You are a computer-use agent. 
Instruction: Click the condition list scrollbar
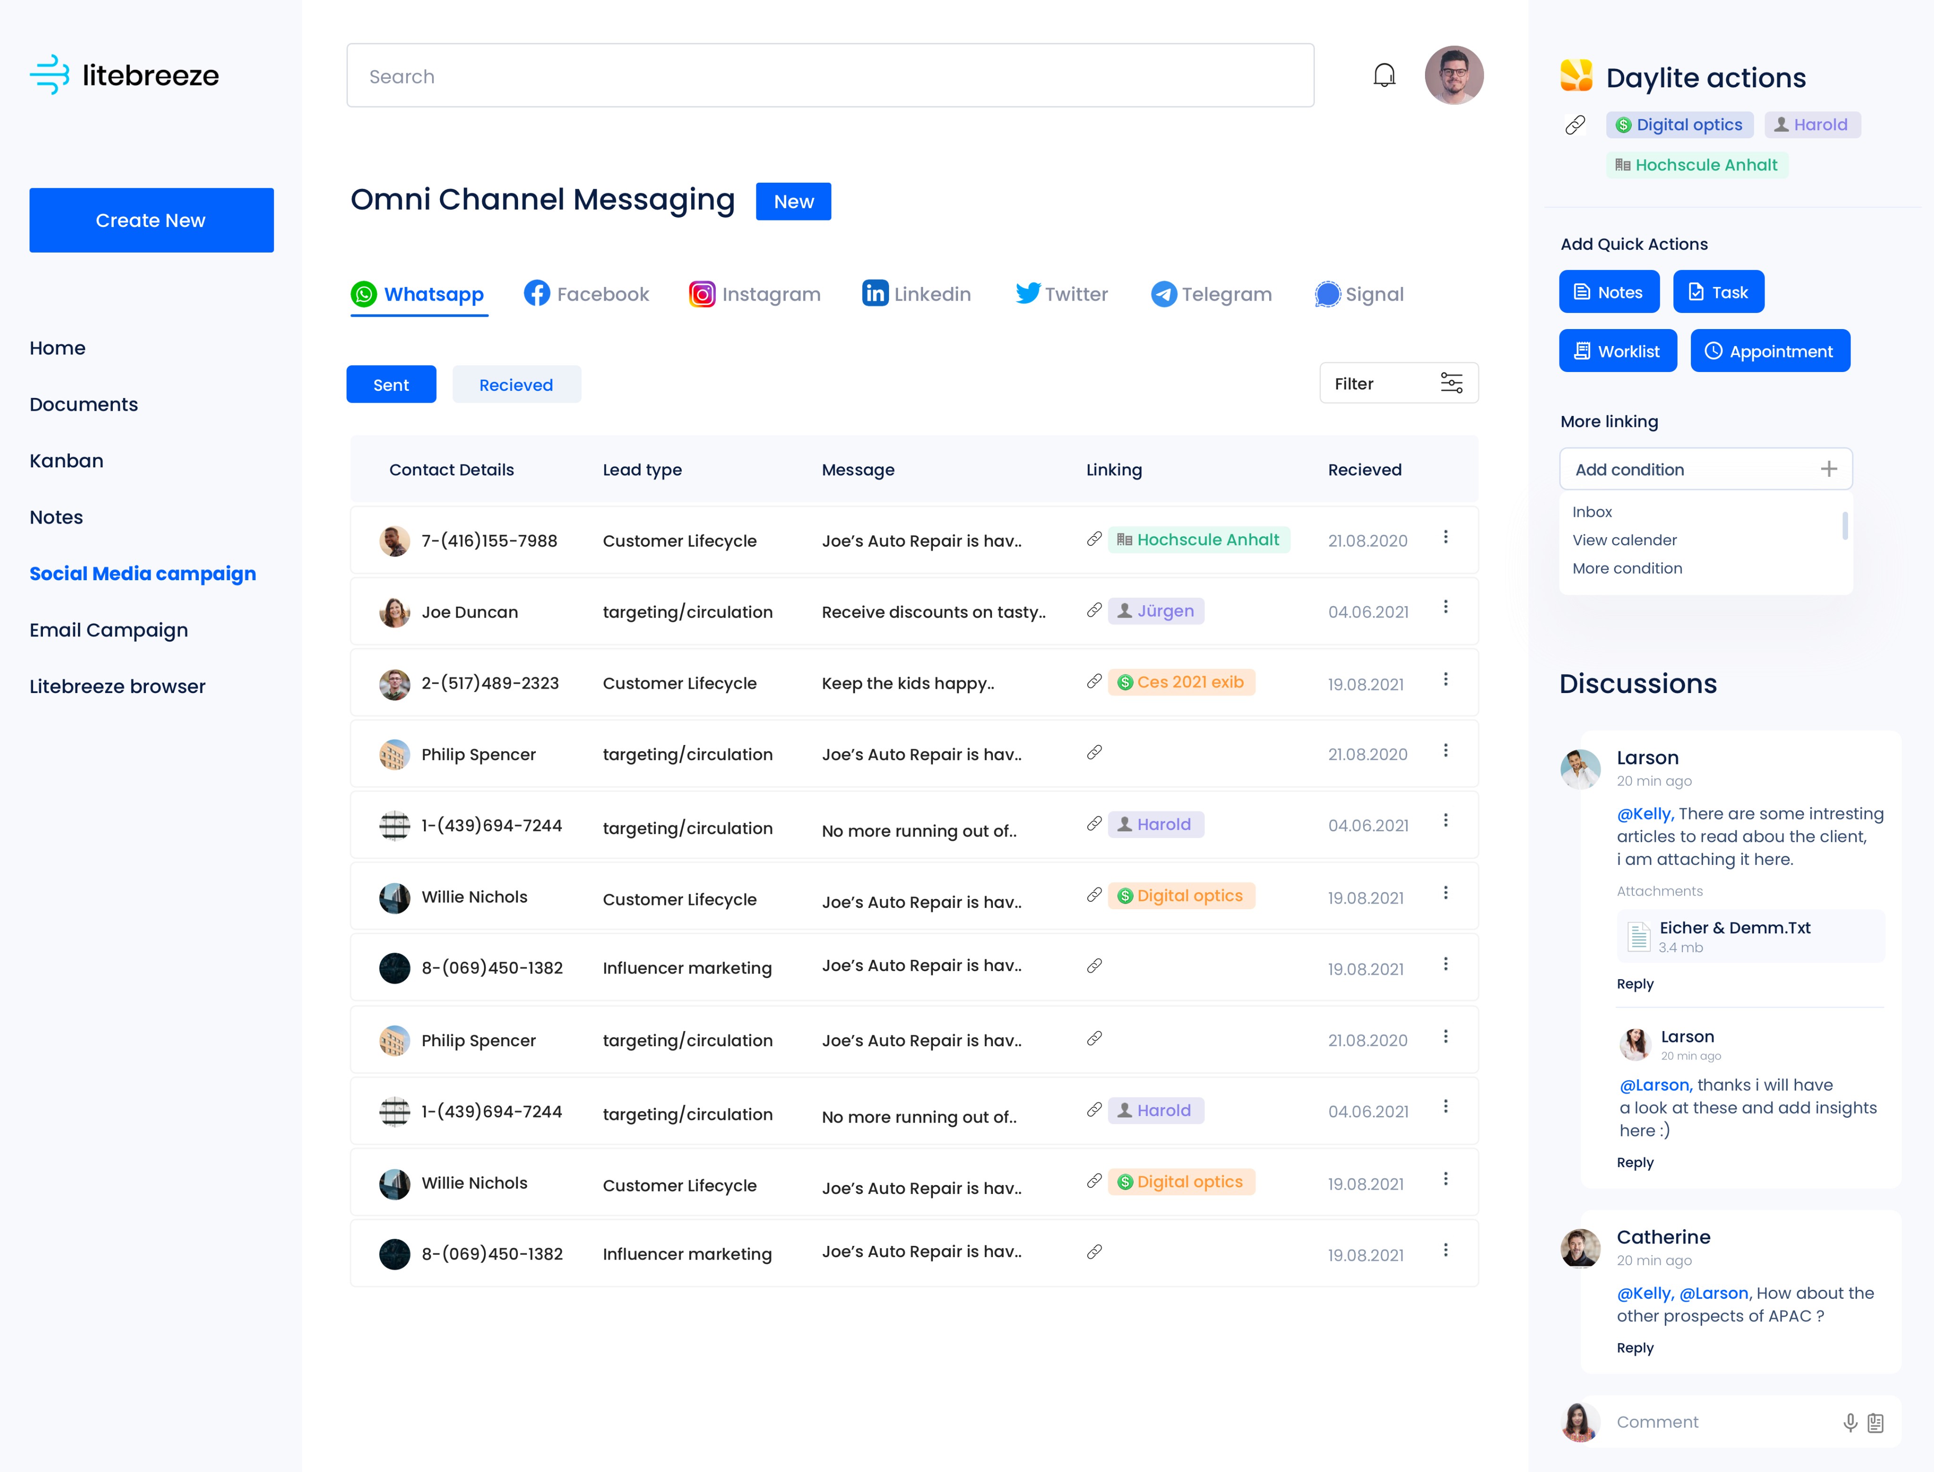point(1845,526)
